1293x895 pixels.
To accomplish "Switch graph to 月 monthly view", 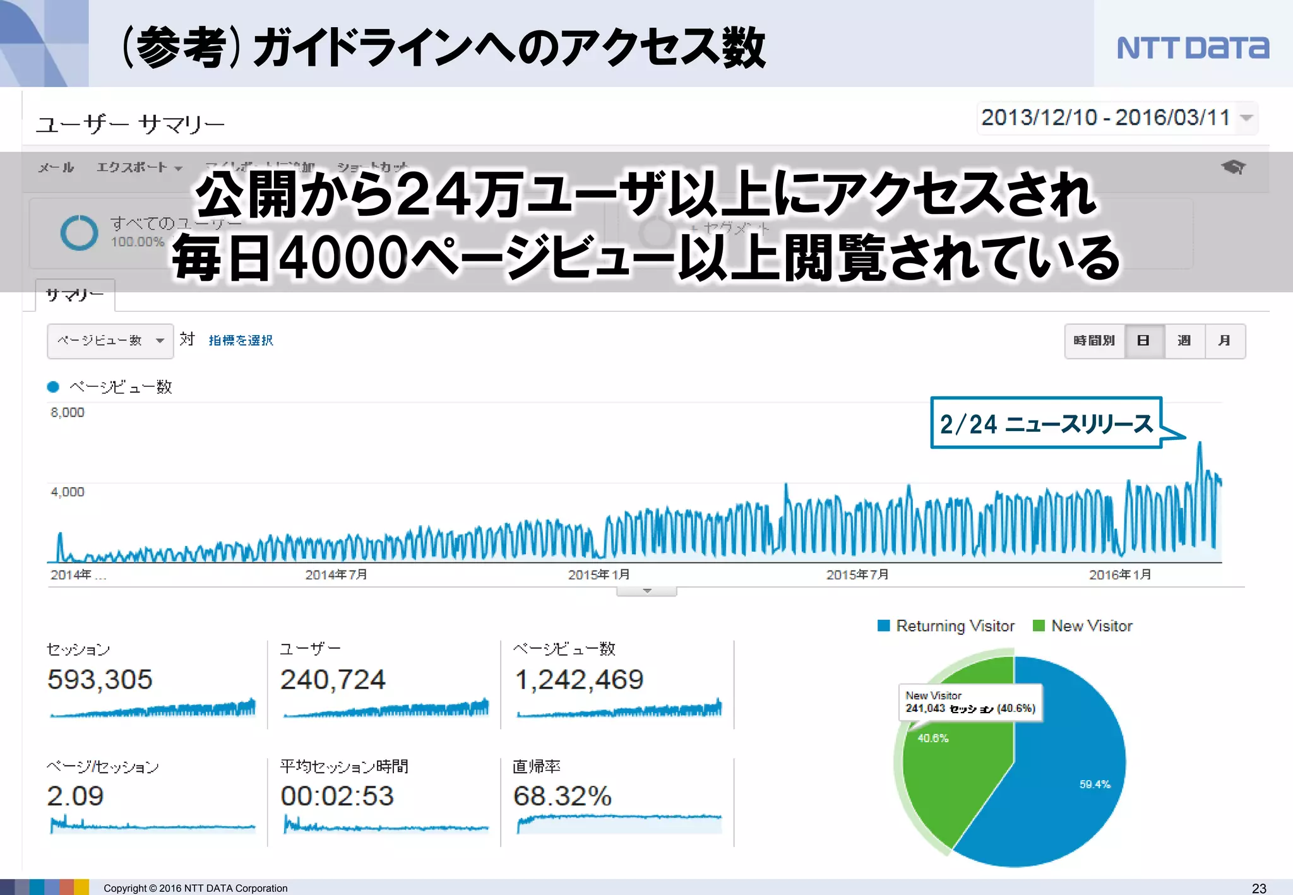I will pos(1225,341).
